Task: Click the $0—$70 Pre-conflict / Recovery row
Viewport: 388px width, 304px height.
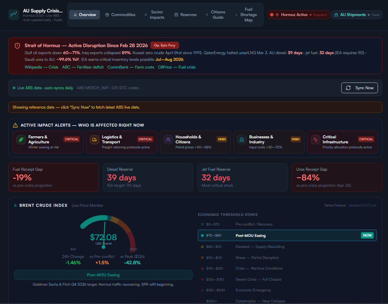Action: coord(287,224)
